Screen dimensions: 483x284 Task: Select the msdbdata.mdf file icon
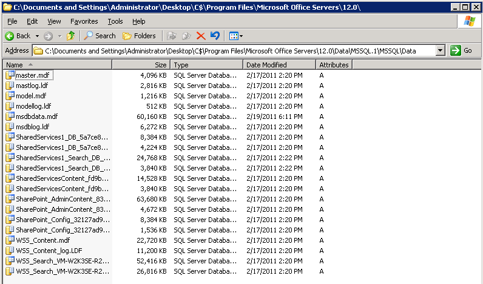click(10, 117)
